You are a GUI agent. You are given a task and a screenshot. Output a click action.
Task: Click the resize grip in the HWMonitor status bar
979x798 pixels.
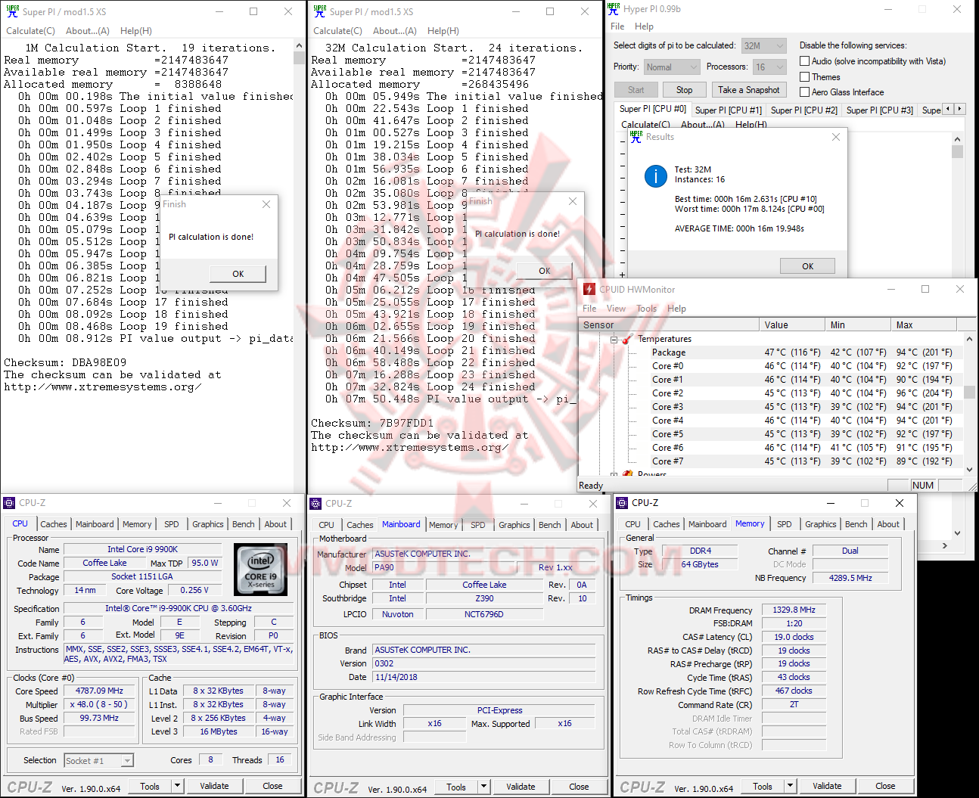point(971,486)
